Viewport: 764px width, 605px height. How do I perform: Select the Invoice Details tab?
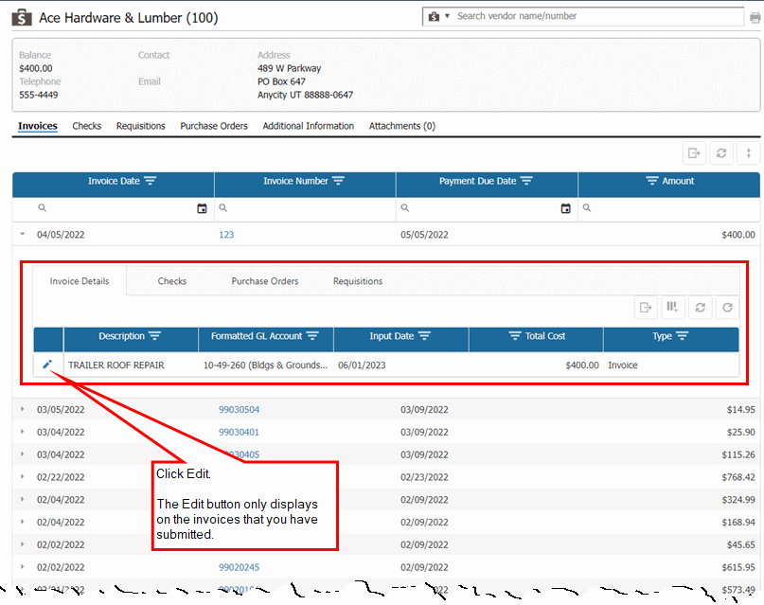tap(80, 281)
